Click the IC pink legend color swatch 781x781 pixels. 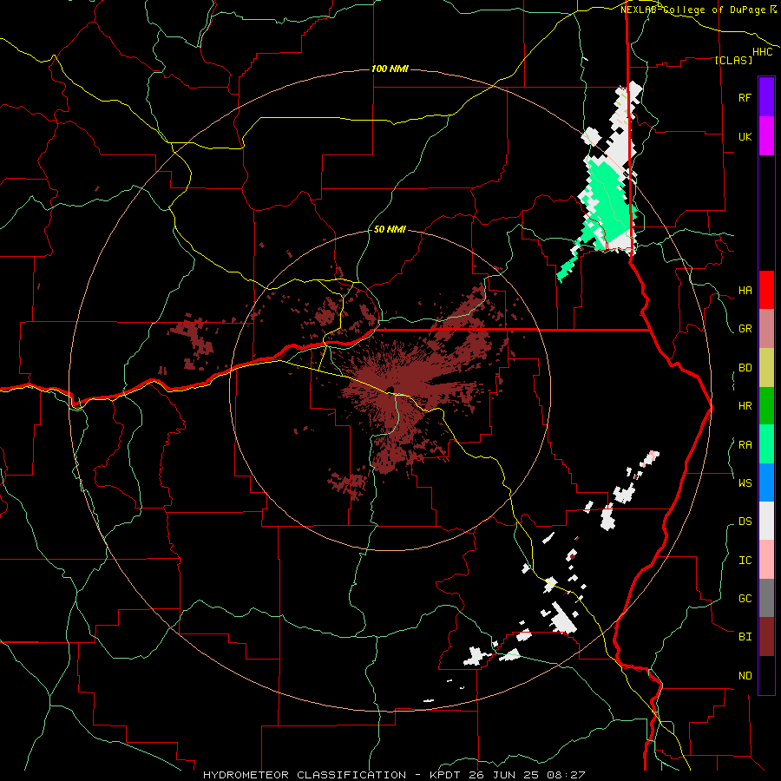[766, 560]
